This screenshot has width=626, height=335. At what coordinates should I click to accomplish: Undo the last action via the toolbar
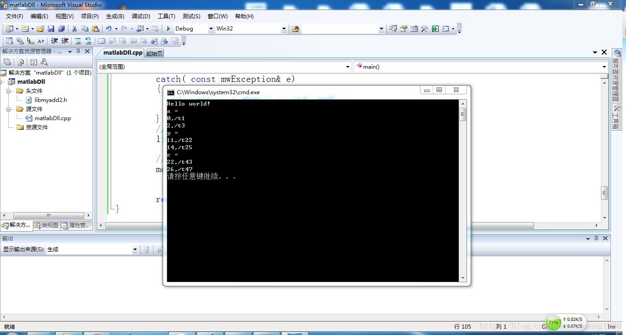tap(109, 29)
